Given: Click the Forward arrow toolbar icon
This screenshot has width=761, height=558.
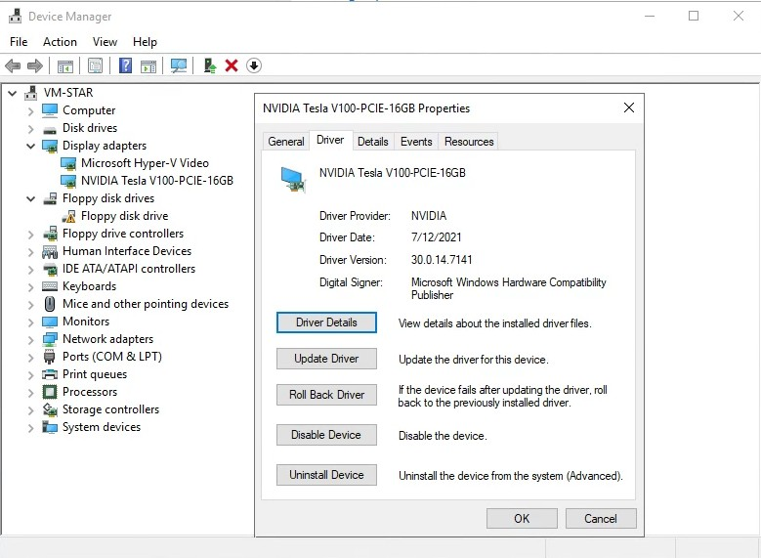Looking at the screenshot, I should (x=35, y=65).
